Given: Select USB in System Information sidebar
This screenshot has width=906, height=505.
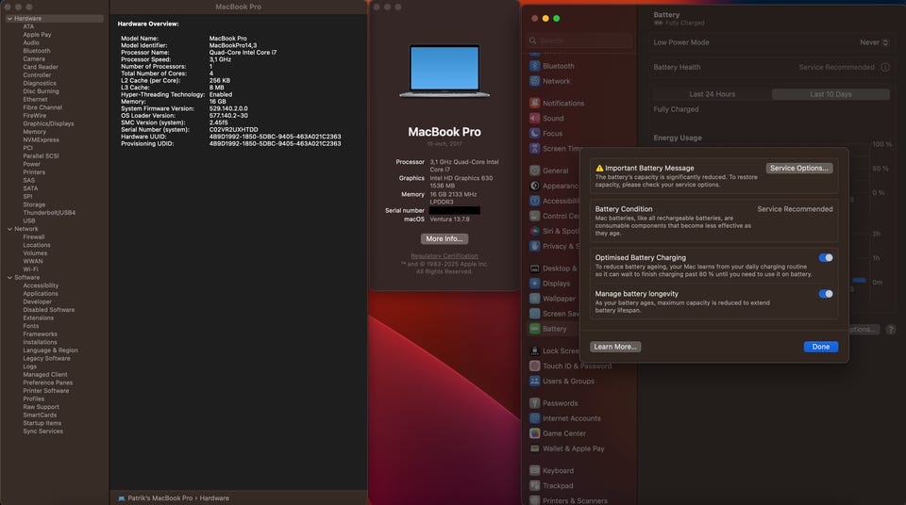Looking at the screenshot, I should click(x=29, y=220).
